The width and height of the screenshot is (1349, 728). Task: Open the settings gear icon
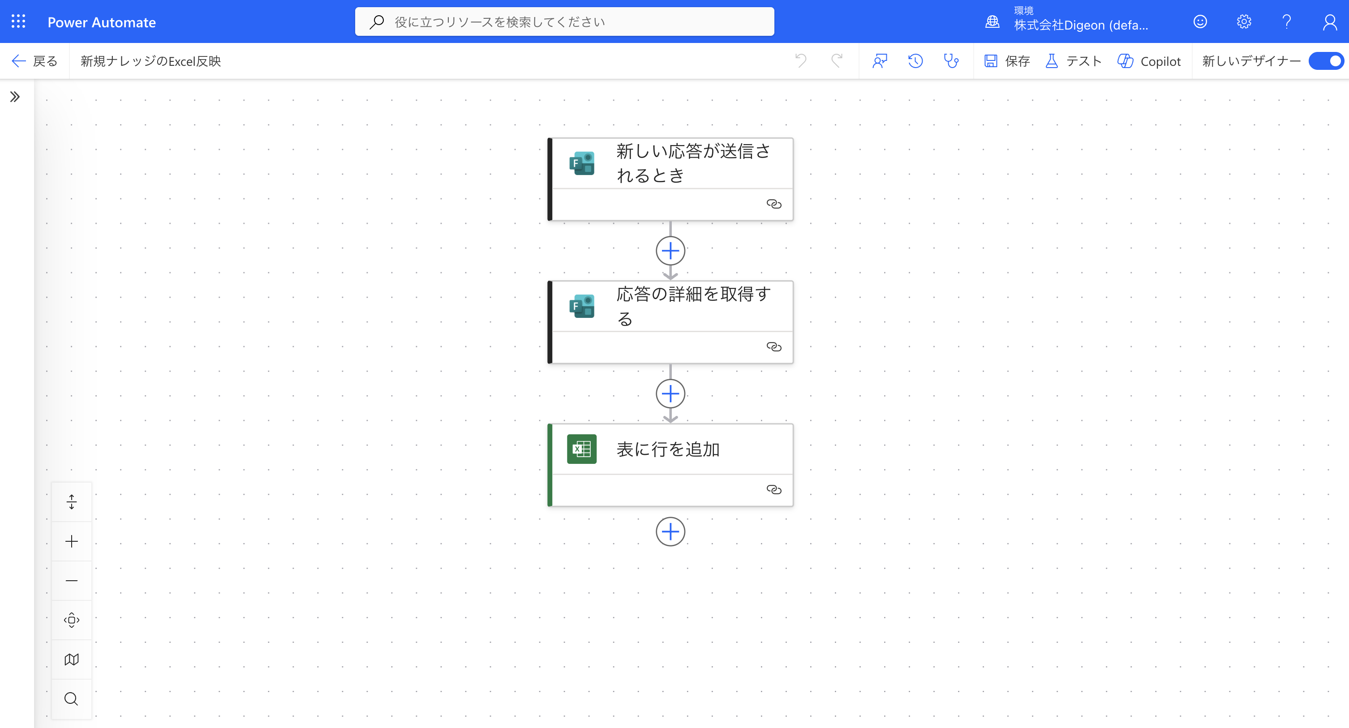coord(1244,21)
